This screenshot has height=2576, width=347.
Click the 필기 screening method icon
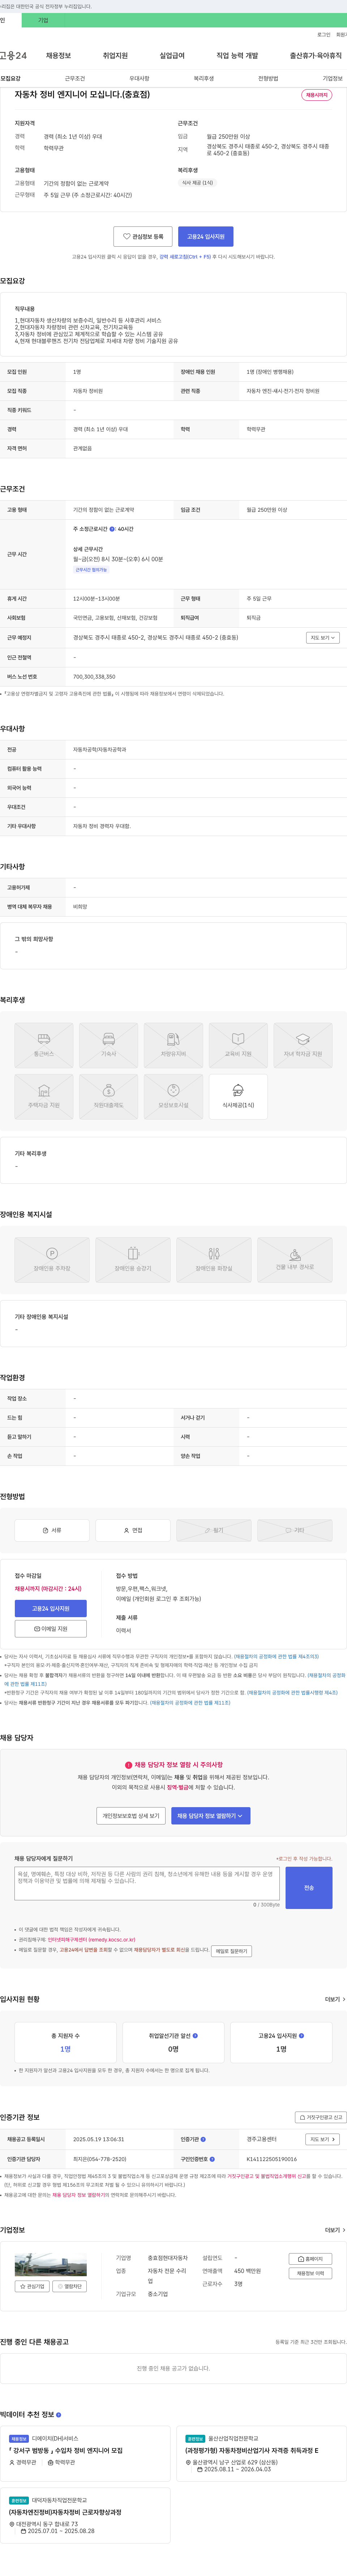pos(214,1530)
